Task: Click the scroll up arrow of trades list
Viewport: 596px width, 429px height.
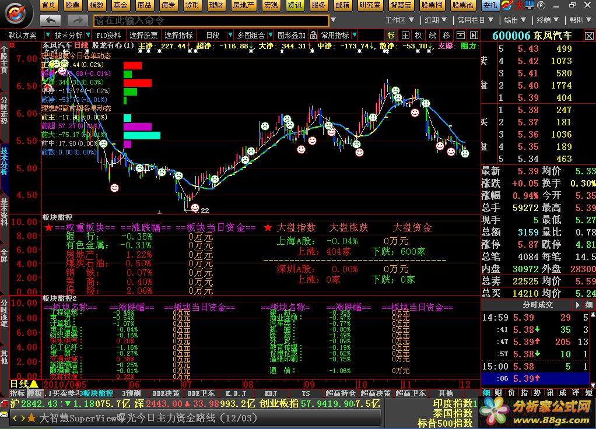Action: (x=593, y=315)
